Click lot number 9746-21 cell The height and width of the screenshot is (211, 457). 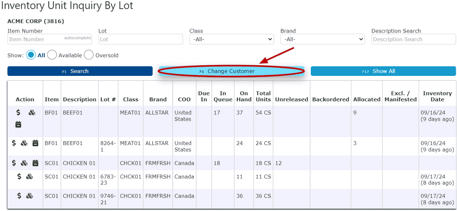pos(108,199)
